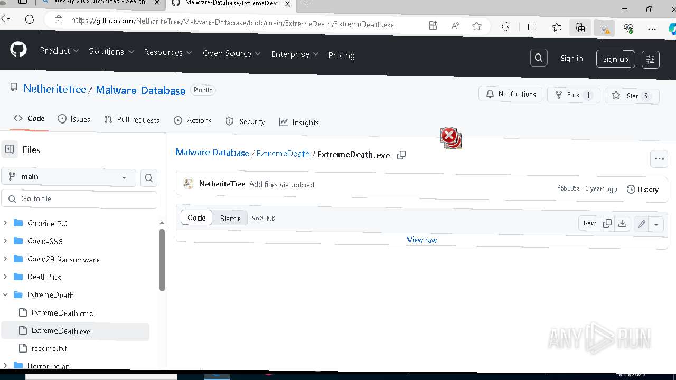Open the main branch selector dropdown
Viewport: 676px width, 380px height.
pyautogui.click(x=69, y=177)
